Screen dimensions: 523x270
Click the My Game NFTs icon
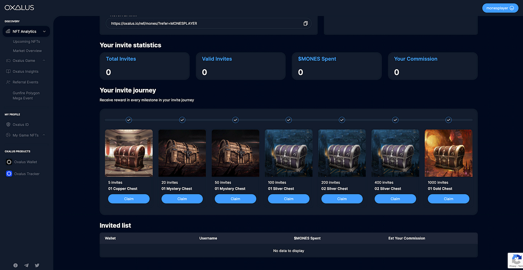tap(9, 135)
